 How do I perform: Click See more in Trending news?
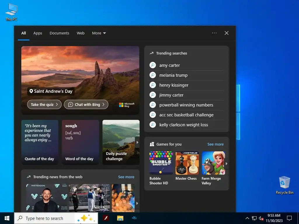126,177
